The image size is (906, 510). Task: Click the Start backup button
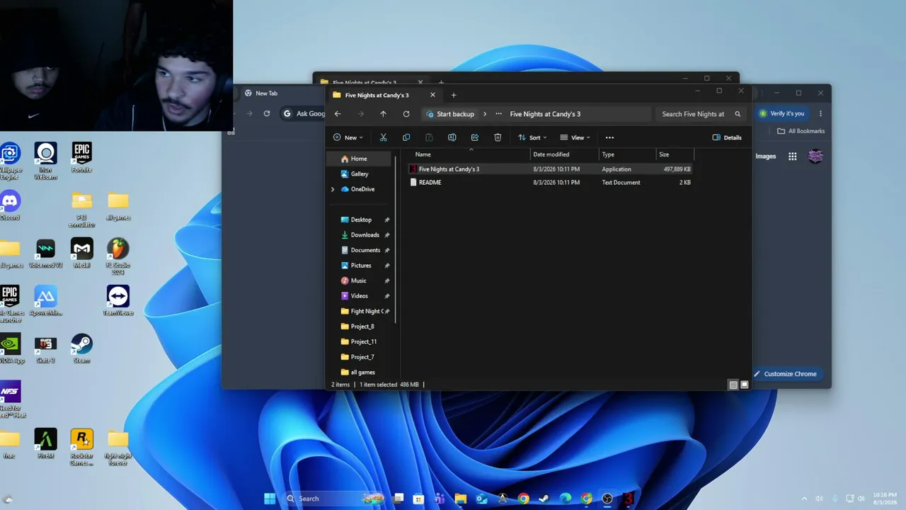(x=450, y=114)
